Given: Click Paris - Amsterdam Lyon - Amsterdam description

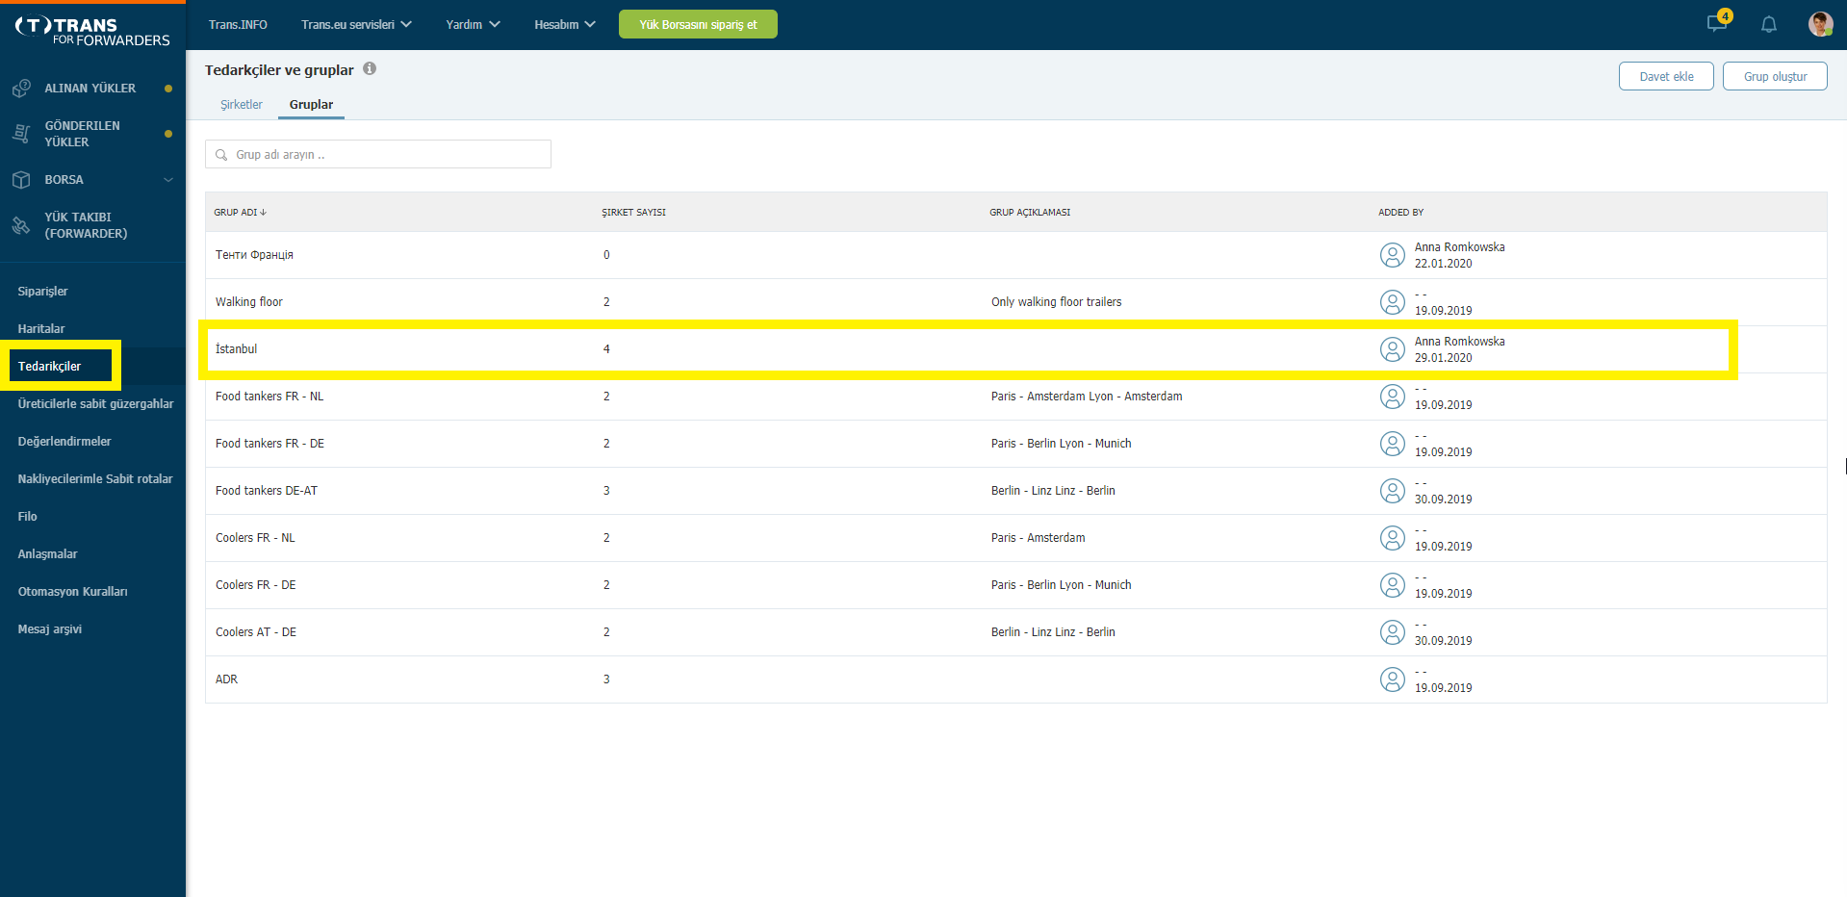Looking at the screenshot, I should [1087, 397].
